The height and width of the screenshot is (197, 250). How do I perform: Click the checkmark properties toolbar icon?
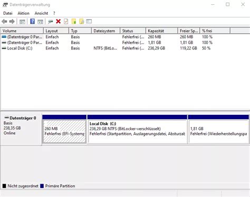tap(66, 22)
